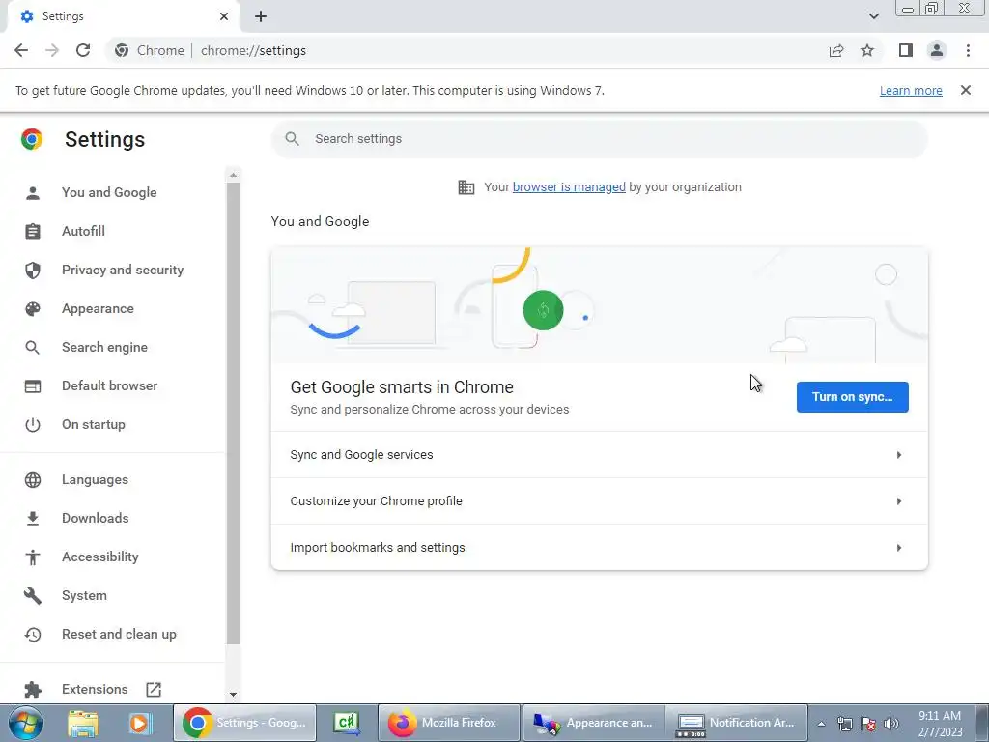Open Autofill settings

click(x=83, y=231)
